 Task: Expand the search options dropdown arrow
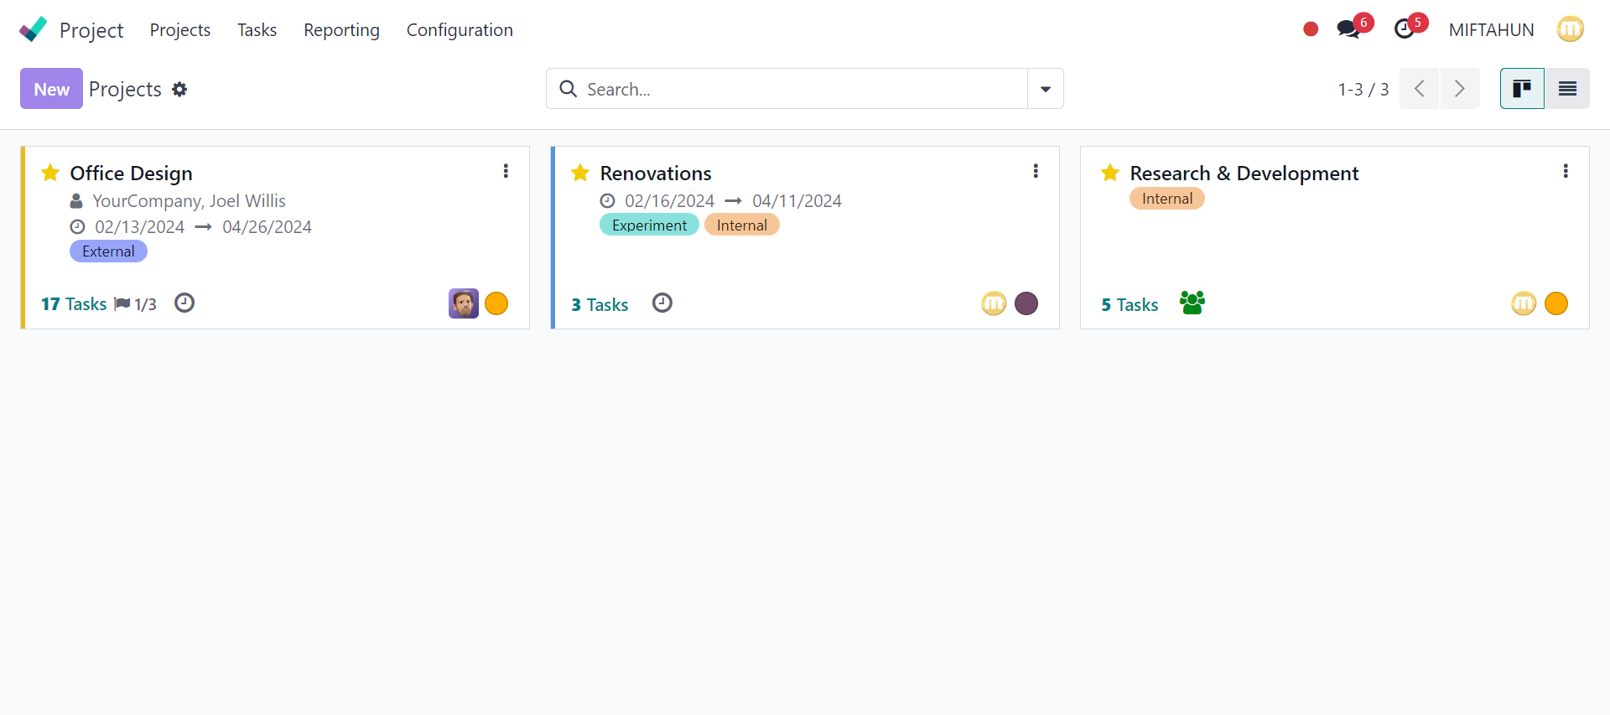1046,89
